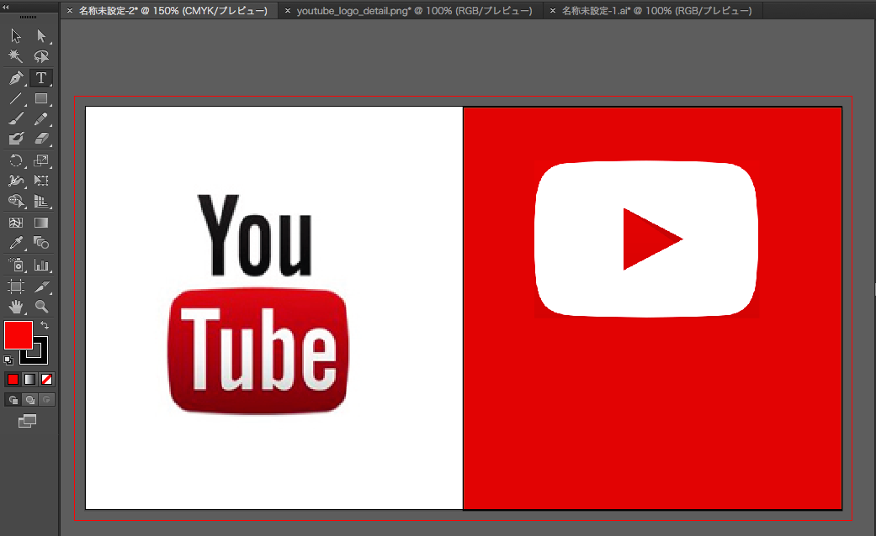Collapse the tools panel with double arrows
This screenshot has width=876, height=536.
[6, 8]
